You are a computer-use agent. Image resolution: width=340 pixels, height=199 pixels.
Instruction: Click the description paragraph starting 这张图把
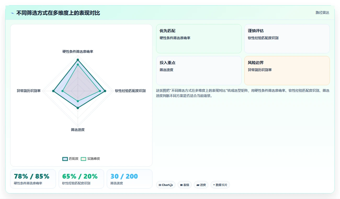click(243, 93)
